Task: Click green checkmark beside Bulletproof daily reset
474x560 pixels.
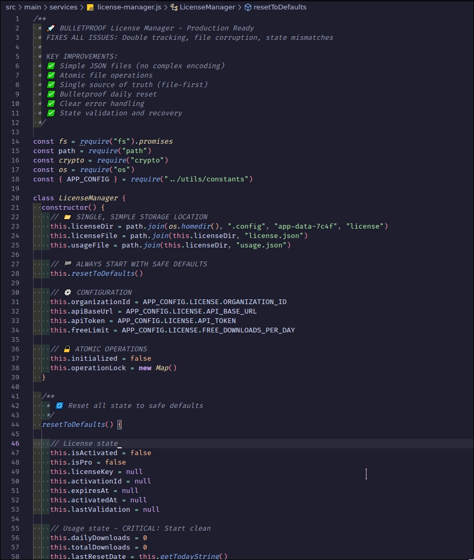Action: (x=51, y=94)
